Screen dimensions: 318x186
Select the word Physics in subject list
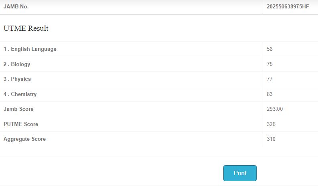21,79
